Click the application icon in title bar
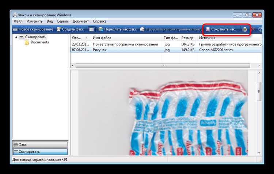This screenshot has width=274, height=174. 15,15
